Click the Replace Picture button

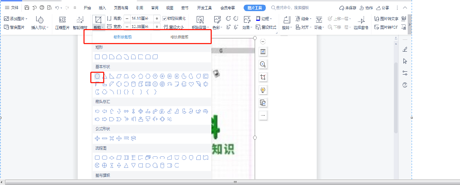coord(14,27)
